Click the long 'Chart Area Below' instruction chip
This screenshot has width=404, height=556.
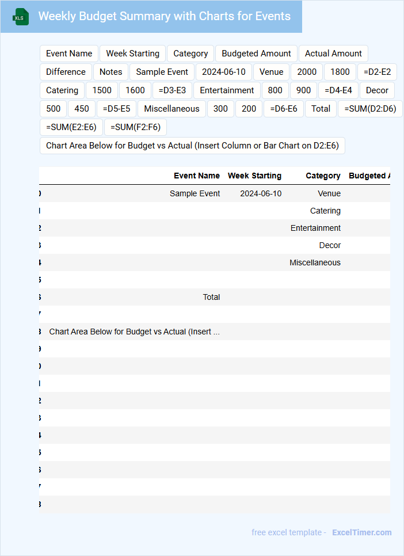coord(192,146)
